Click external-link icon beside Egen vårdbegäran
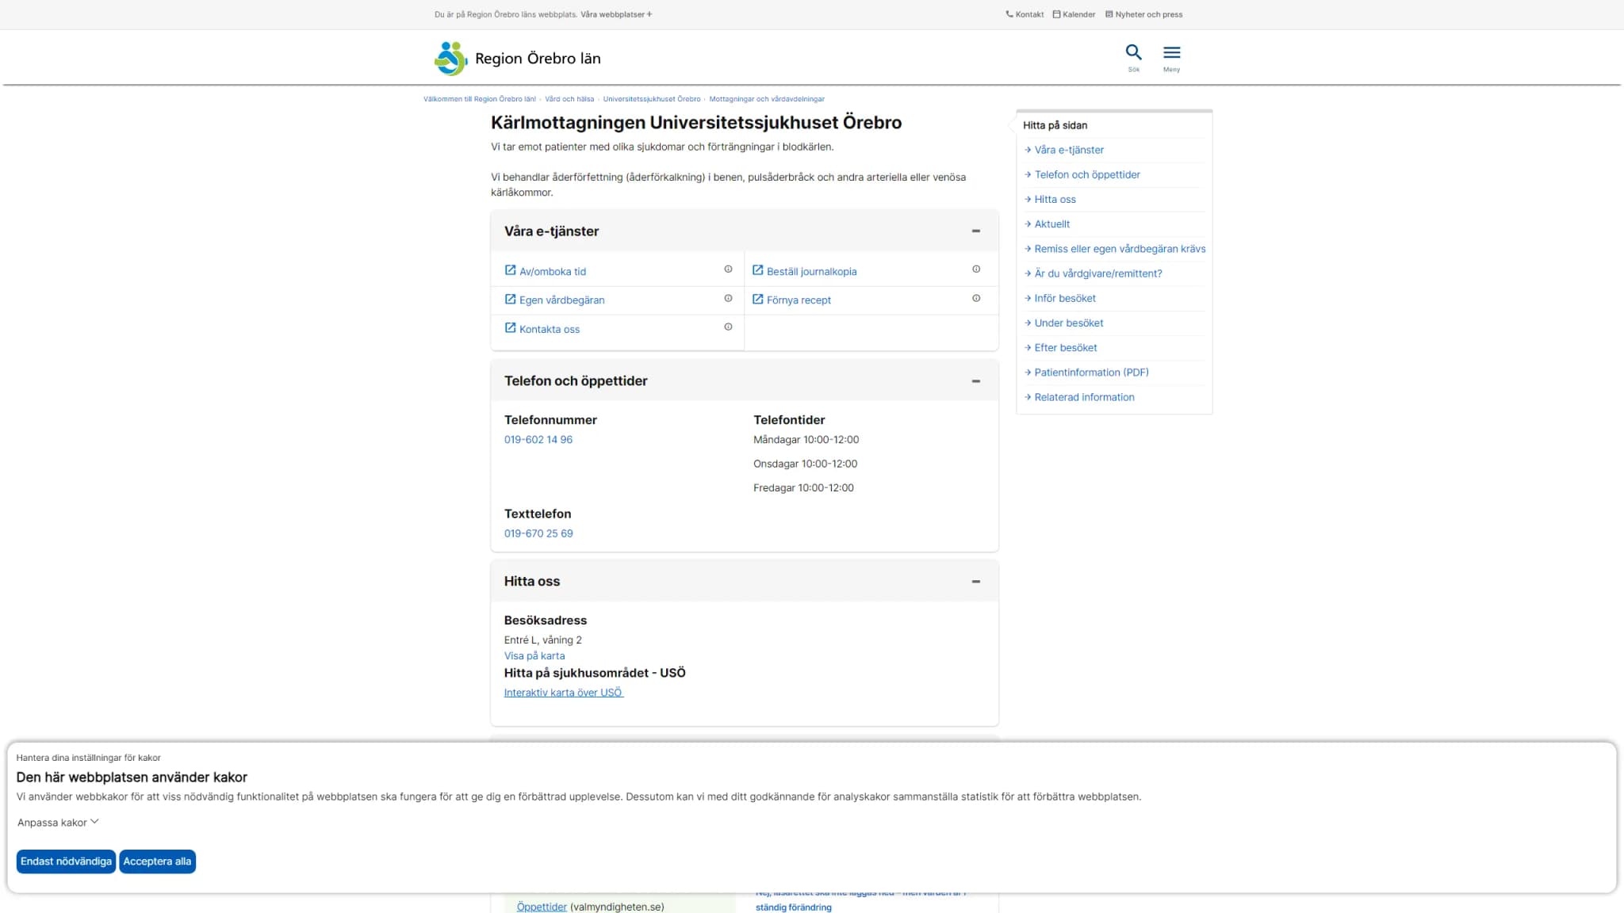Image resolution: width=1624 pixels, height=913 pixels. [x=510, y=299]
